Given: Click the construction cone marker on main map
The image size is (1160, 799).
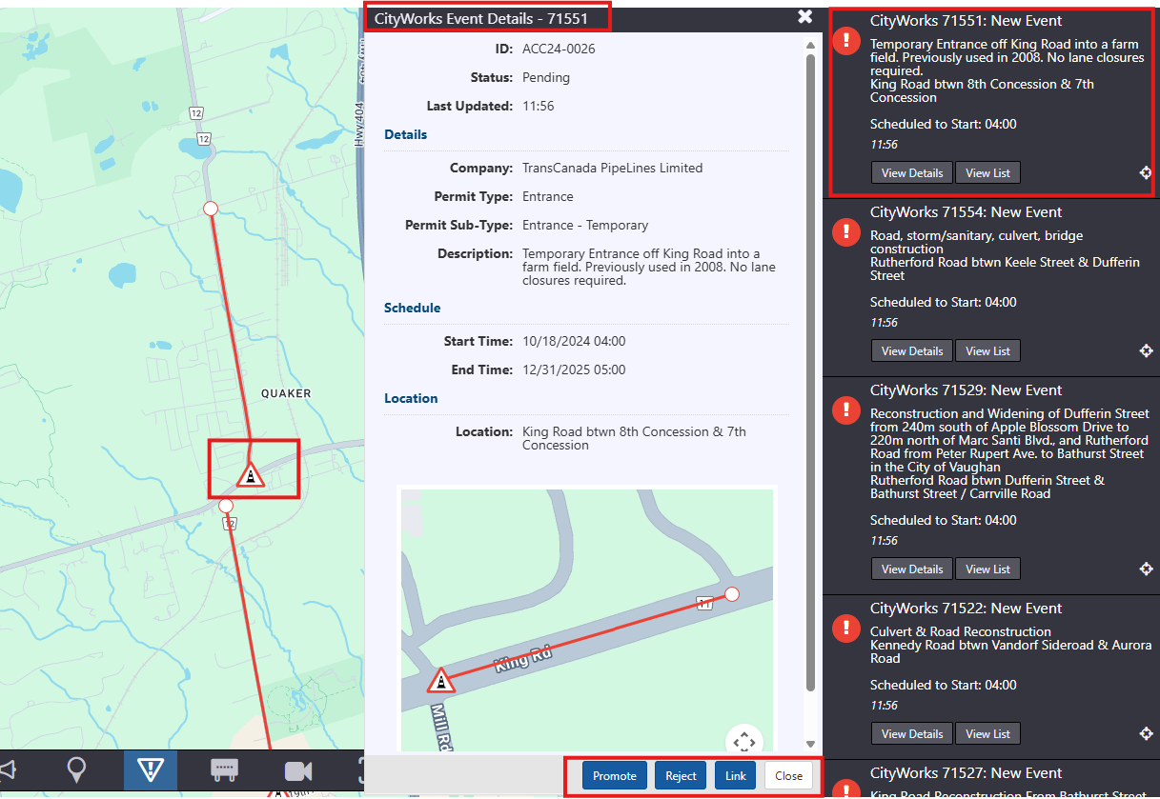Looking at the screenshot, I should [x=250, y=474].
